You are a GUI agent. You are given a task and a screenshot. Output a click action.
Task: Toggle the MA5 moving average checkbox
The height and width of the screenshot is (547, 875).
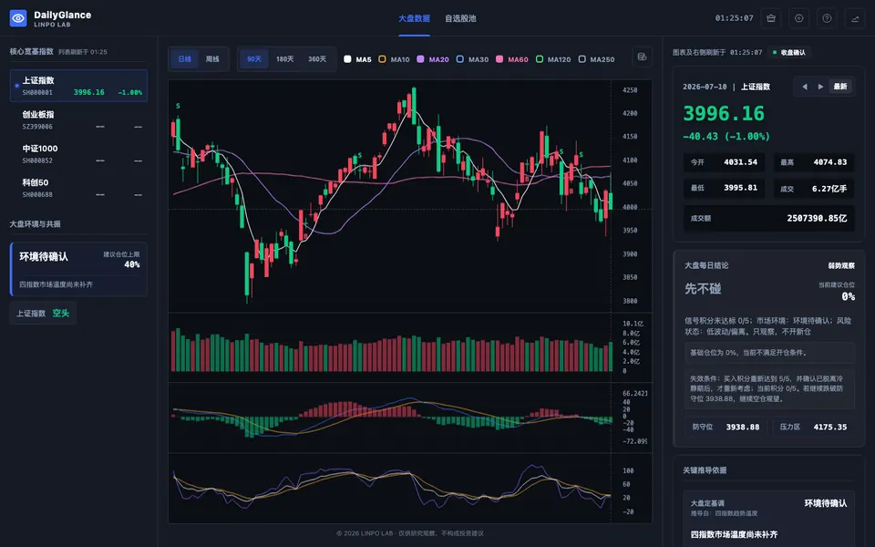pyautogui.click(x=347, y=59)
